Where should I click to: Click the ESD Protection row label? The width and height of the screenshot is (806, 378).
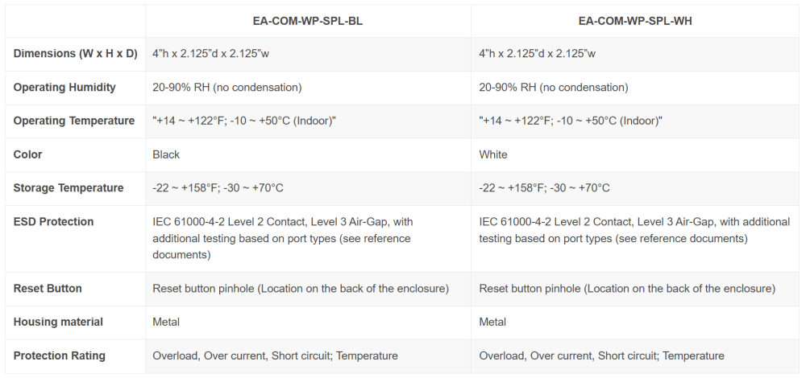click(x=53, y=221)
